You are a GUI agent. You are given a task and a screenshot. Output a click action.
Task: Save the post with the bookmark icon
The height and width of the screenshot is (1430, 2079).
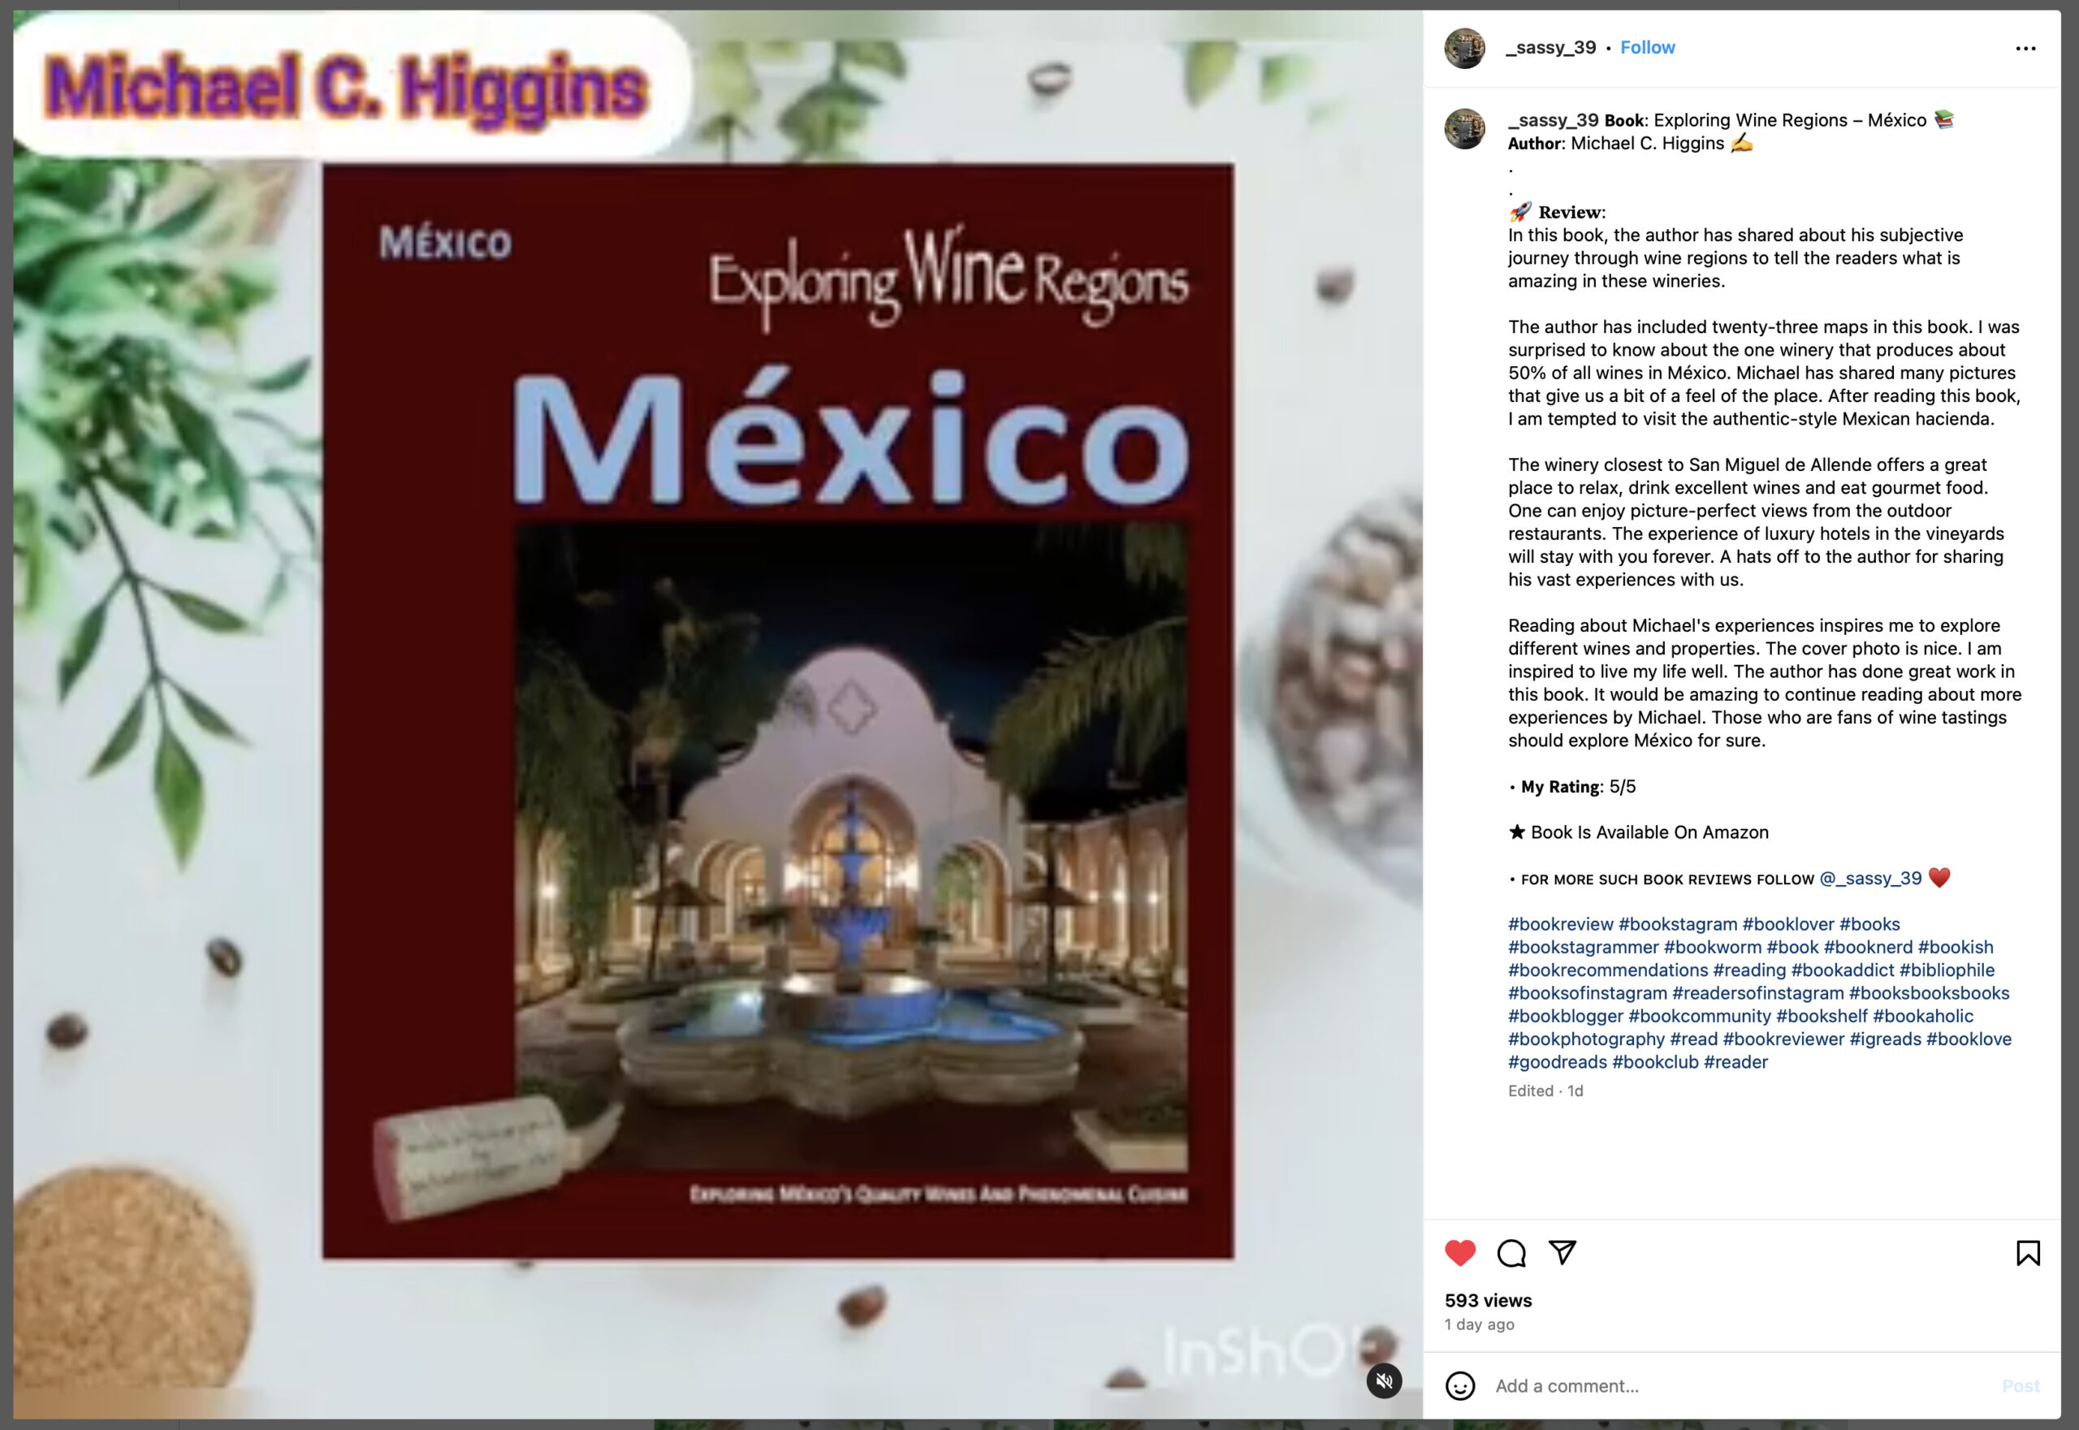[x=2028, y=1253]
